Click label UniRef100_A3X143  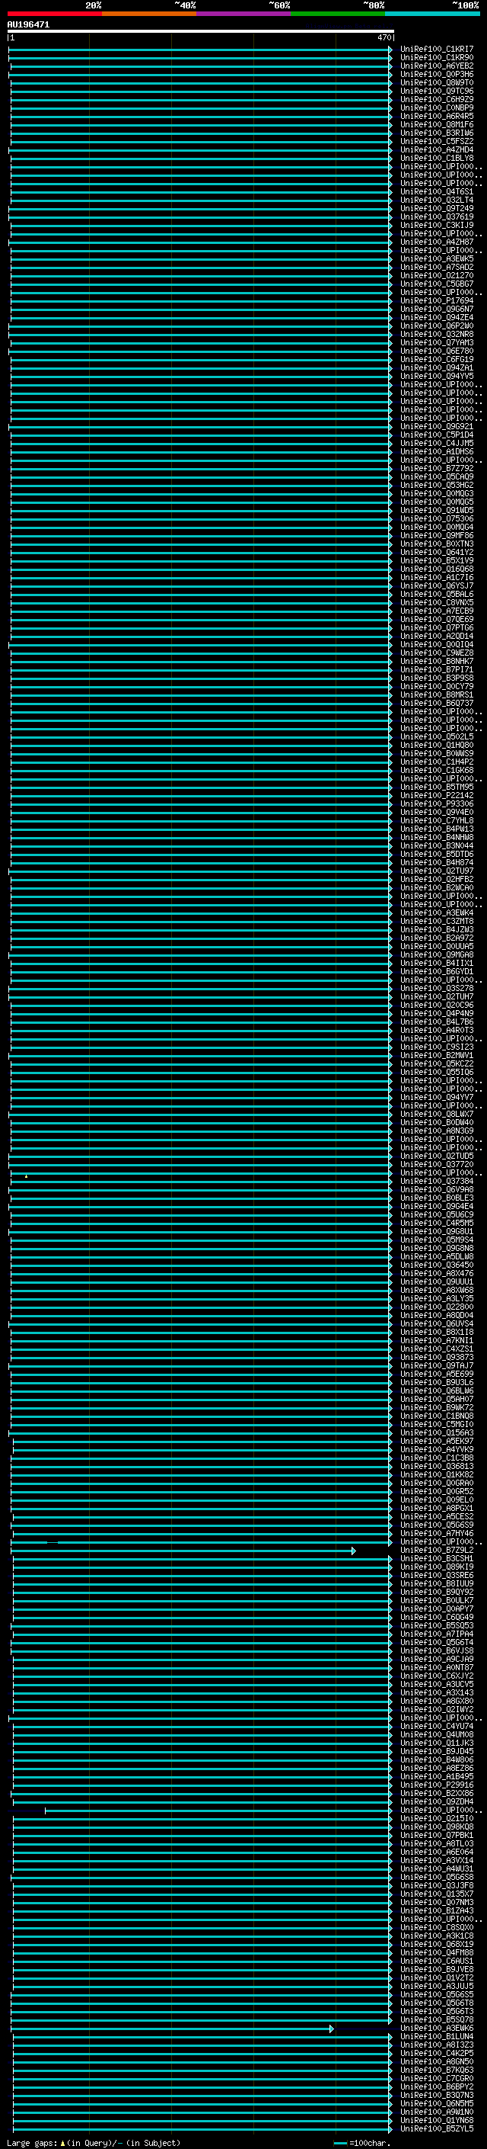click(x=436, y=1692)
